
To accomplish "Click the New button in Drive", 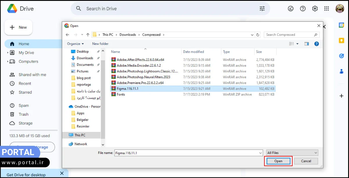I will (18, 27).
